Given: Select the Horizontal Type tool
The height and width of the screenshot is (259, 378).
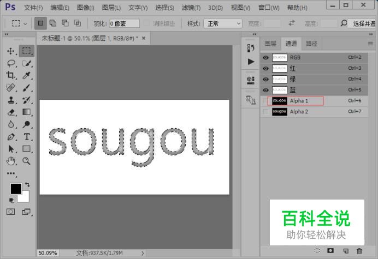Looking at the screenshot, I should pyautogui.click(x=27, y=137).
